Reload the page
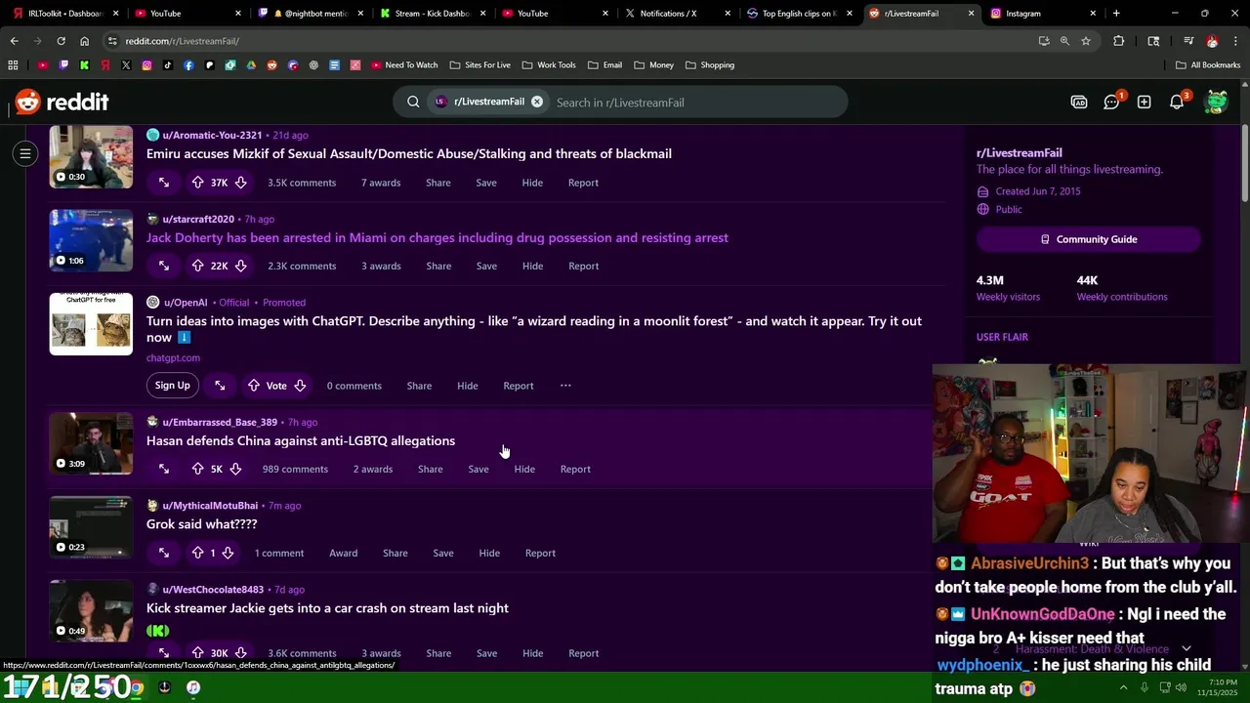The image size is (1250, 703). tap(61, 41)
